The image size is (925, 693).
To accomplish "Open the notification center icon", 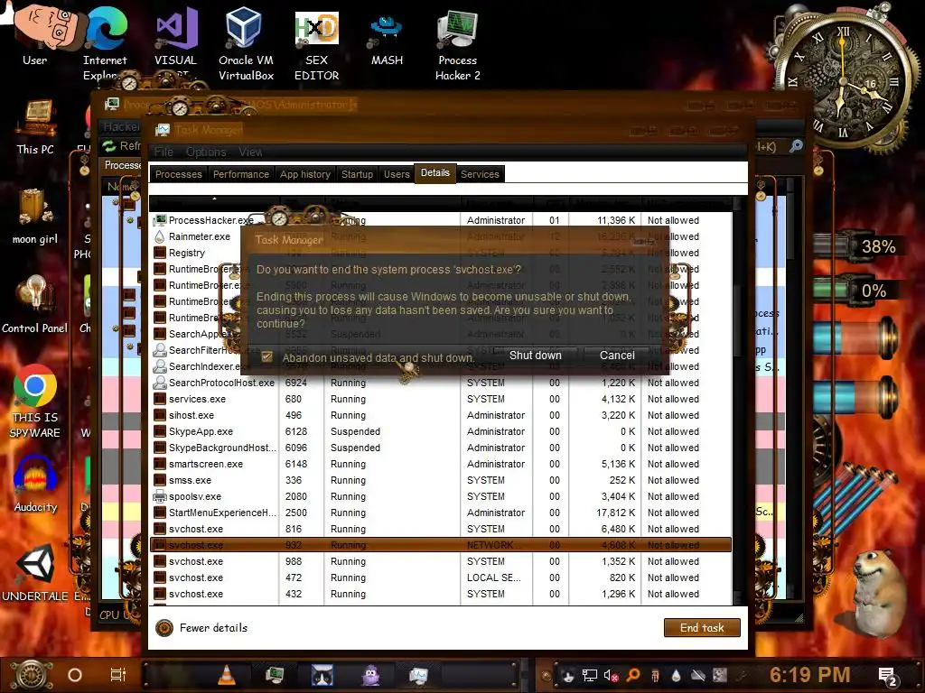I will (887, 676).
